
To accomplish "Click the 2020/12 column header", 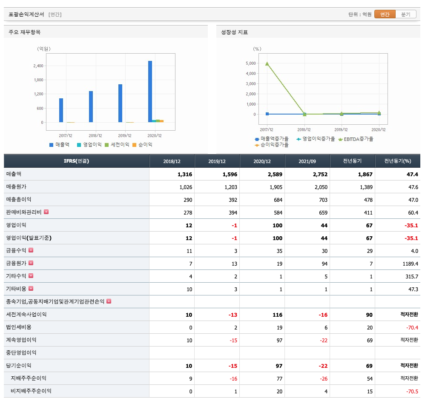I will (x=262, y=161).
